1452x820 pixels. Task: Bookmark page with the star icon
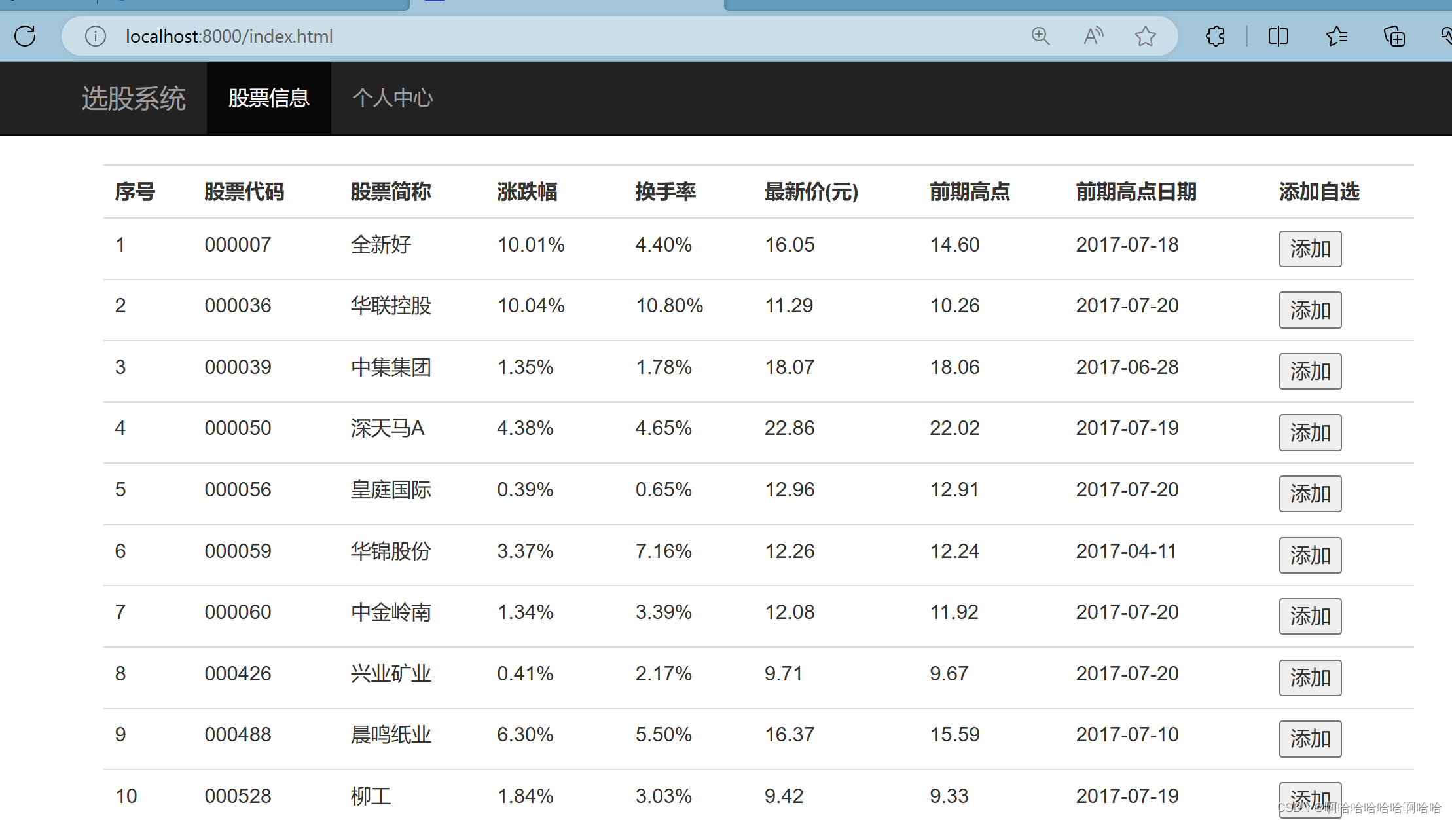[1145, 36]
